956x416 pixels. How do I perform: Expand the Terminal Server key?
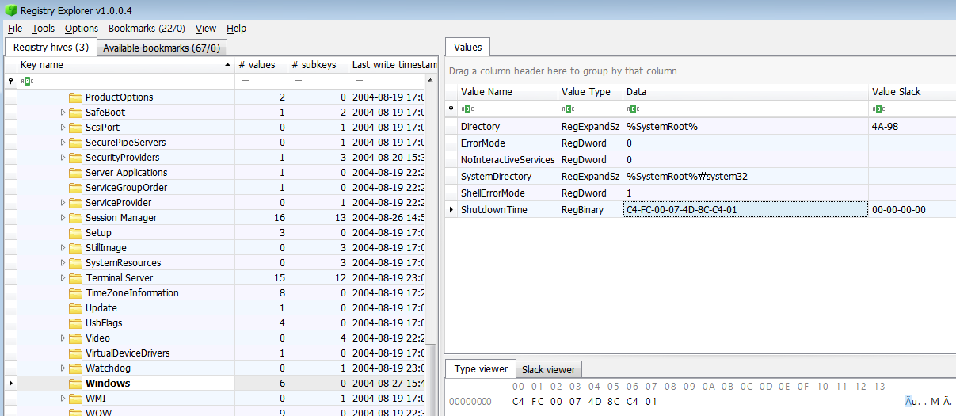pos(63,278)
